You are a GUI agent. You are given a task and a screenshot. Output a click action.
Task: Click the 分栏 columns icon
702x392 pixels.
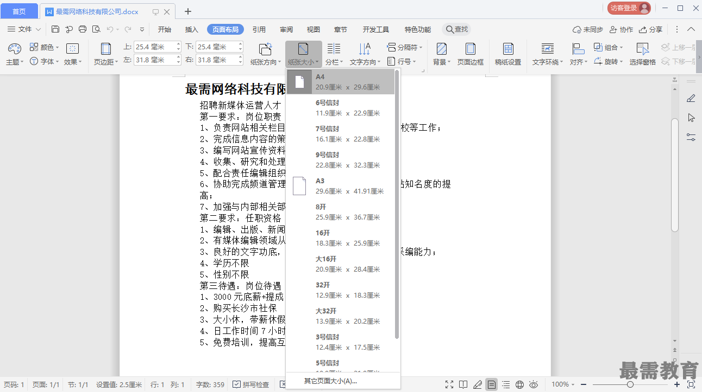pos(334,49)
